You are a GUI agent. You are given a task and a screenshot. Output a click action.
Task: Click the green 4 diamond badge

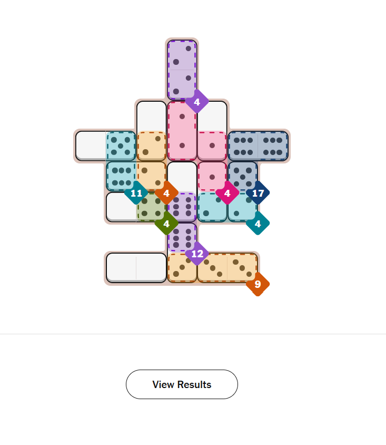(x=166, y=224)
